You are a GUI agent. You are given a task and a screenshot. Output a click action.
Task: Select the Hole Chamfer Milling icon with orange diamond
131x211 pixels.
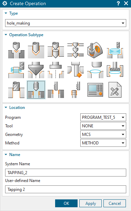pyautogui.click(x=76, y=70)
